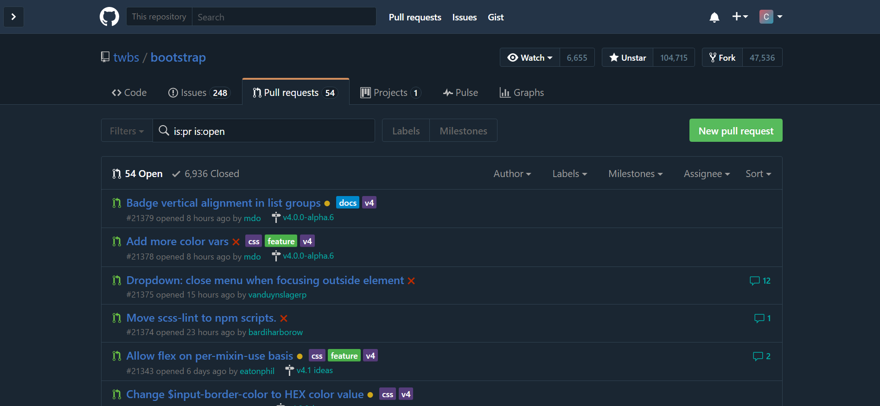Open the 12 comments on Dropdown PR

[760, 281]
